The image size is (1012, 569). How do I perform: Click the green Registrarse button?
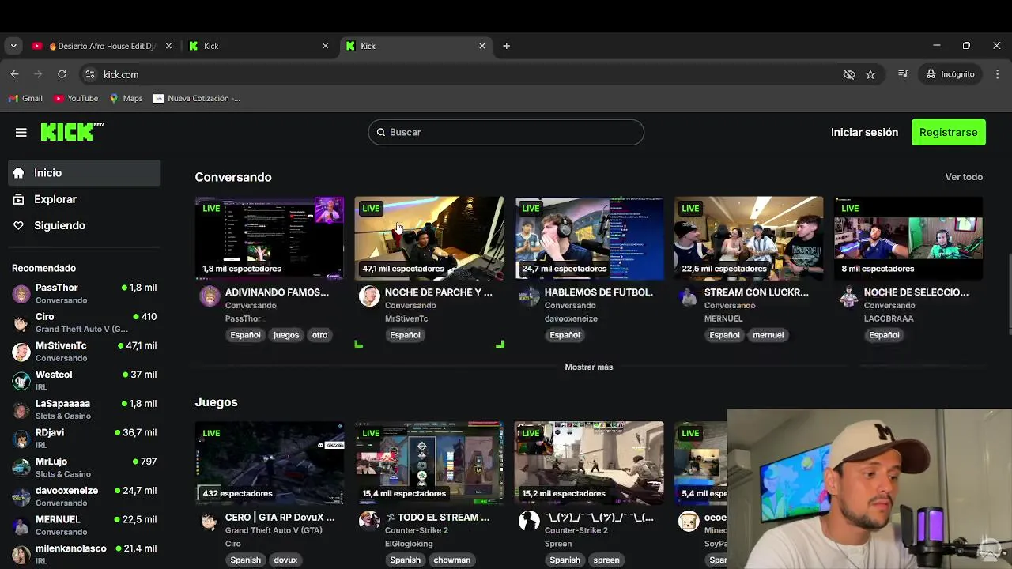click(x=948, y=132)
